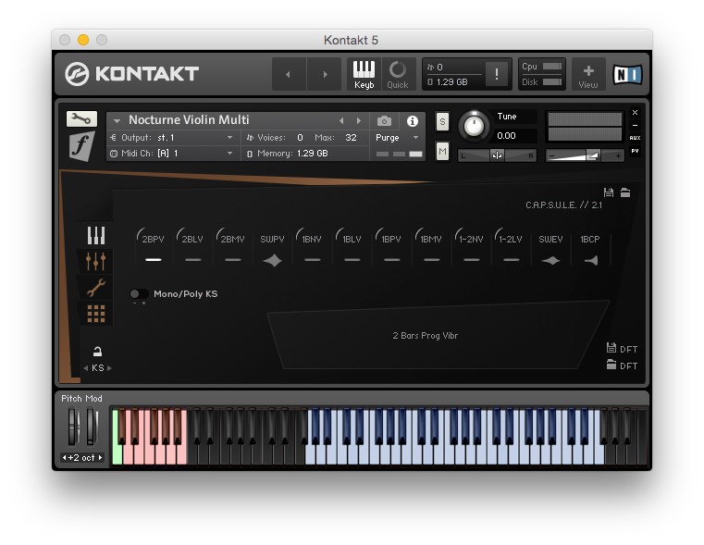Click the panic exclamation mark button
704x545 pixels.
pos(496,74)
